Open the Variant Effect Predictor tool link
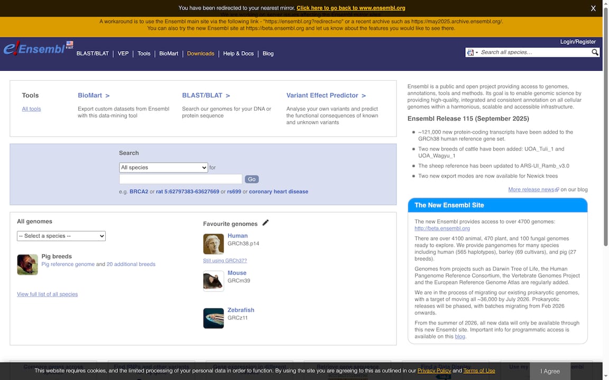The height and width of the screenshot is (380, 609). pyautogui.click(x=326, y=96)
